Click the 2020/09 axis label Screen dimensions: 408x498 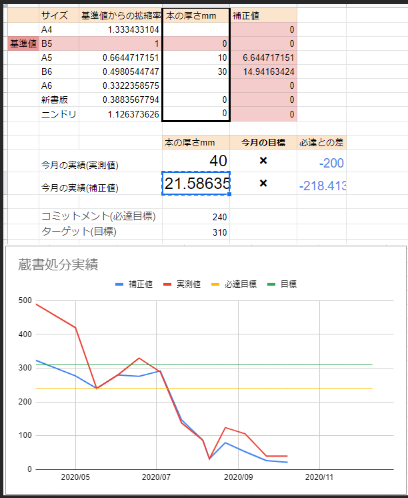238,477
